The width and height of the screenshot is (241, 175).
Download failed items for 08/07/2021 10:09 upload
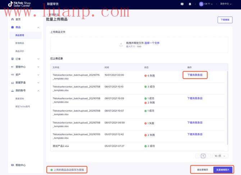195,98
